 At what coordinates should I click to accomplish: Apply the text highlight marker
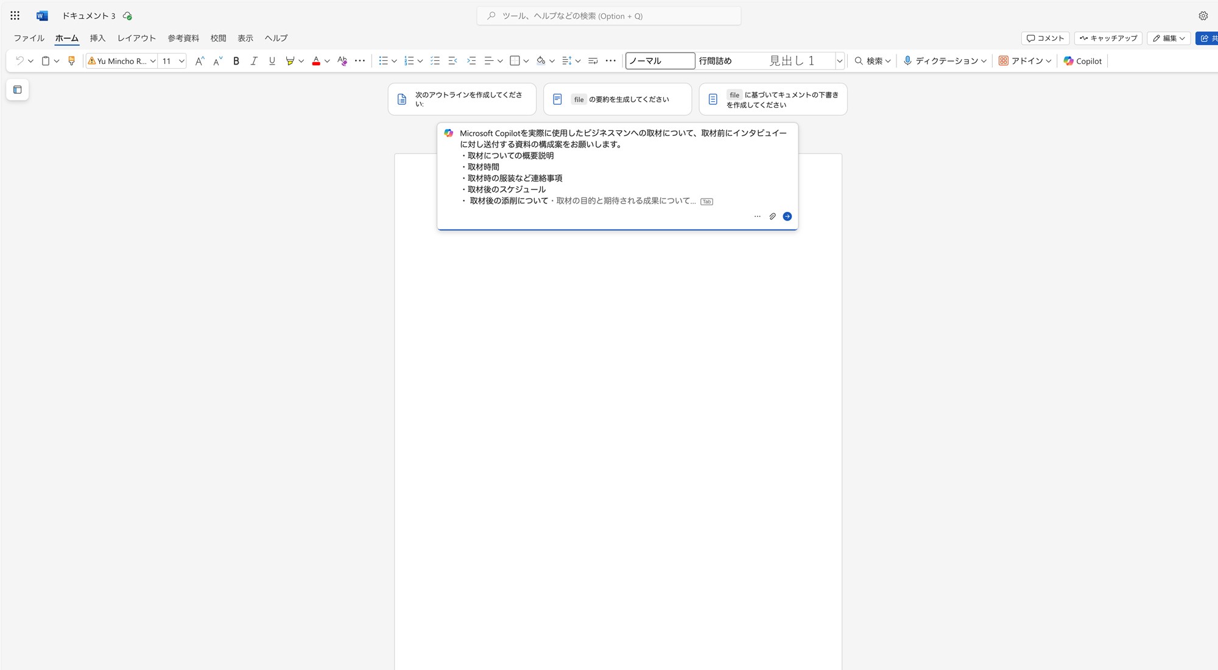click(x=290, y=61)
